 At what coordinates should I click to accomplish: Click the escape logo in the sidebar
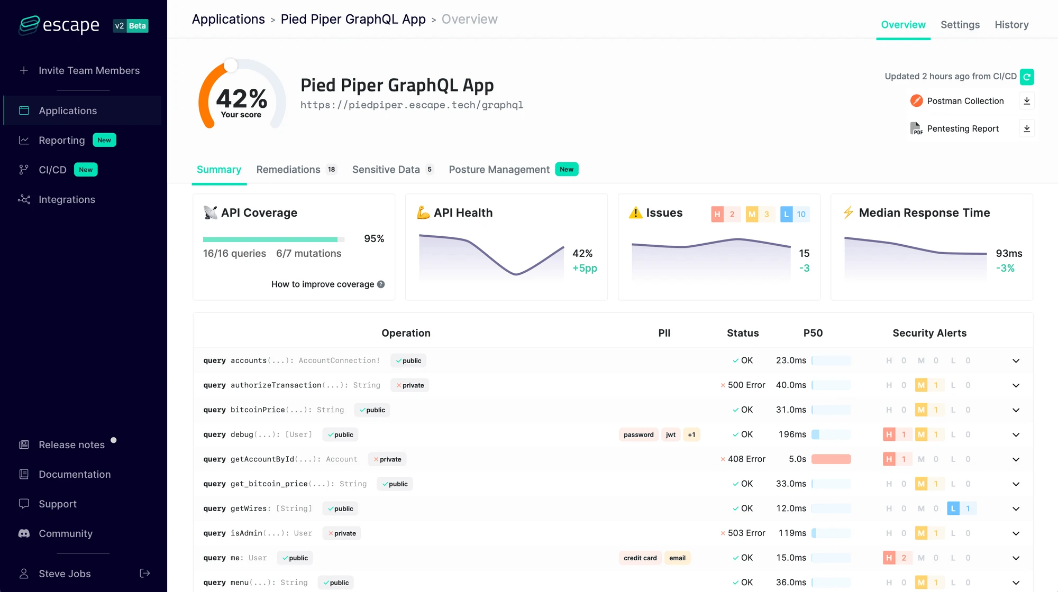[x=59, y=25]
